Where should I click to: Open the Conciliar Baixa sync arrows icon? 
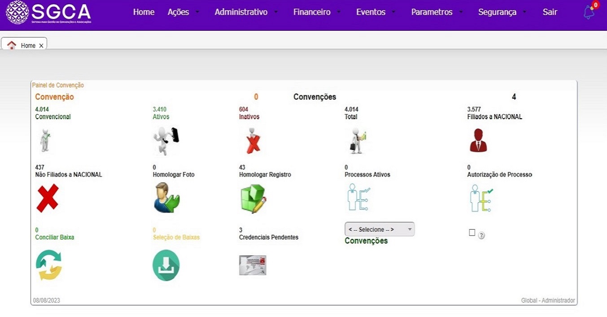pyautogui.click(x=48, y=265)
